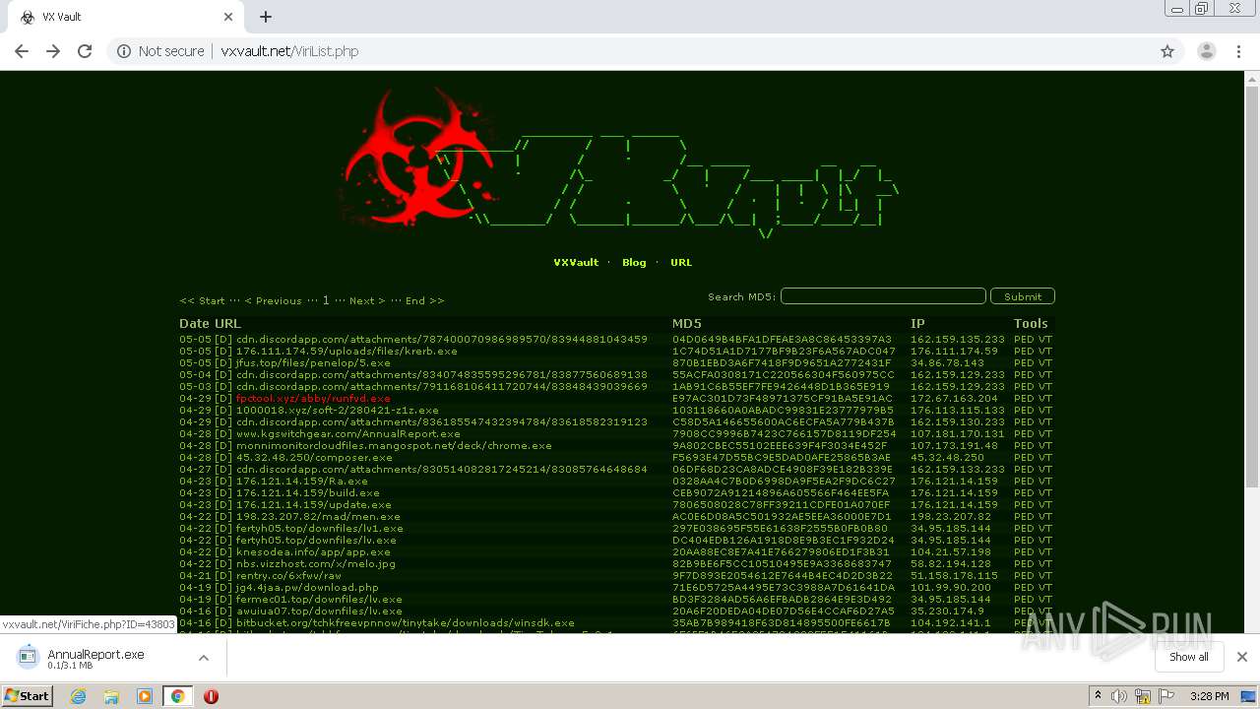Launch Internet Explorer from taskbar
1260x709 pixels.
point(78,696)
